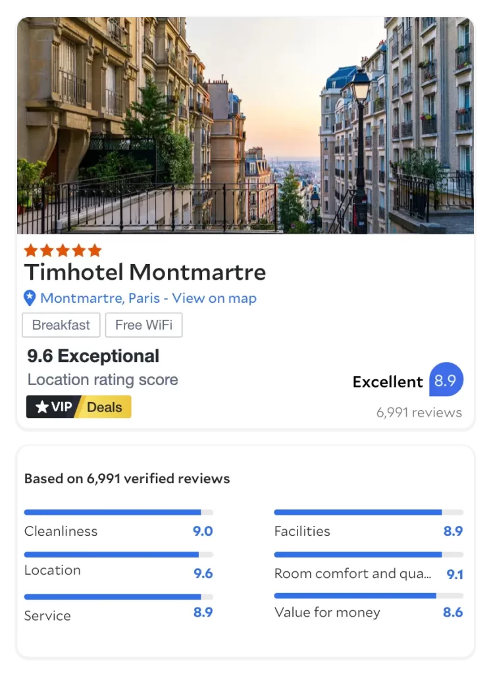The width and height of the screenshot is (491, 674).
Task: Click the Excellent rating label
Action: [x=388, y=382]
